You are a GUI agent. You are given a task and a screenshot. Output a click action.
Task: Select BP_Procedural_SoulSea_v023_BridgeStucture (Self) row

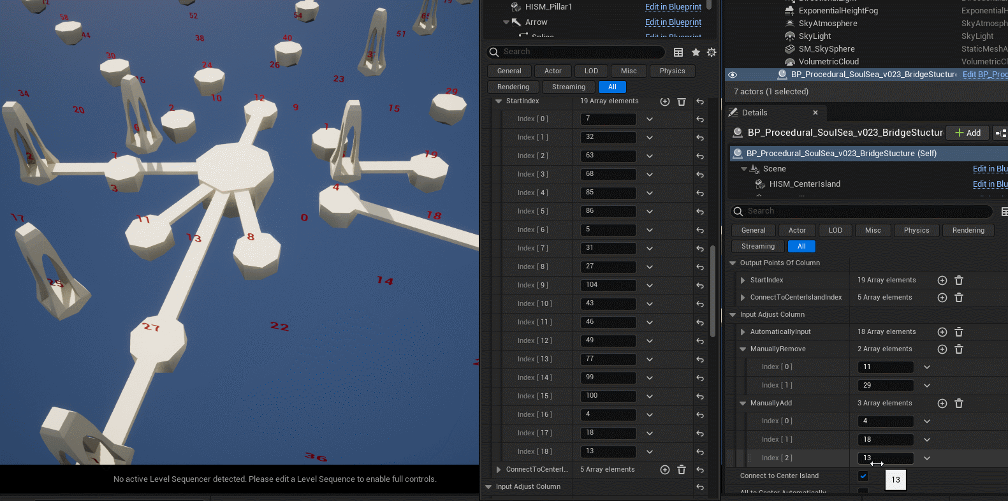pyautogui.click(x=868, y=154)
